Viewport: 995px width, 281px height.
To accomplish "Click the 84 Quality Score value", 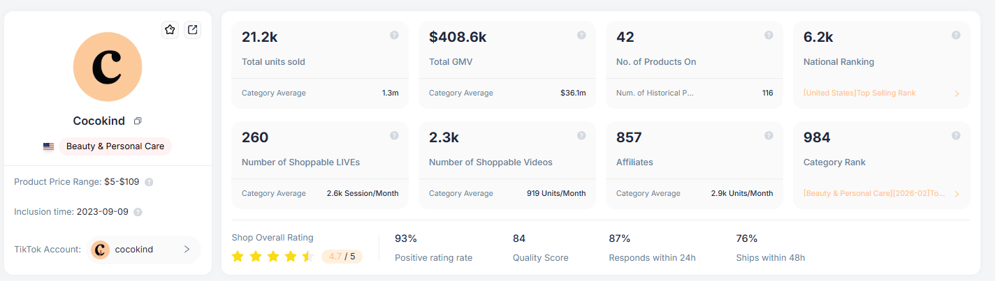I will tap(519, 238).
